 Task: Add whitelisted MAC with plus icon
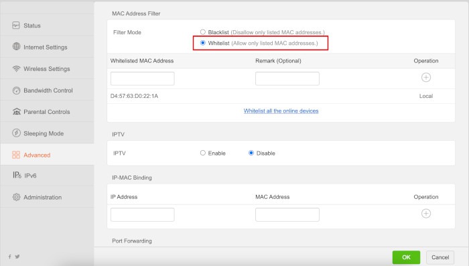(426, 78)
